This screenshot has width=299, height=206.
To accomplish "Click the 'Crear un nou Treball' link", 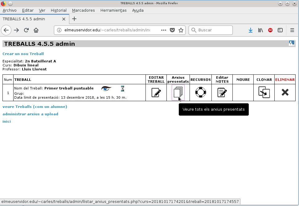I will coord(23,54).
